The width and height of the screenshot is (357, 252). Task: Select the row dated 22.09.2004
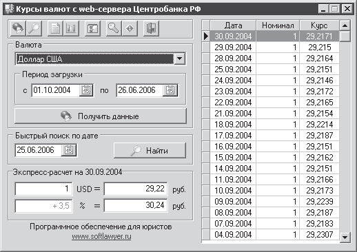click(x=270, y=103)
